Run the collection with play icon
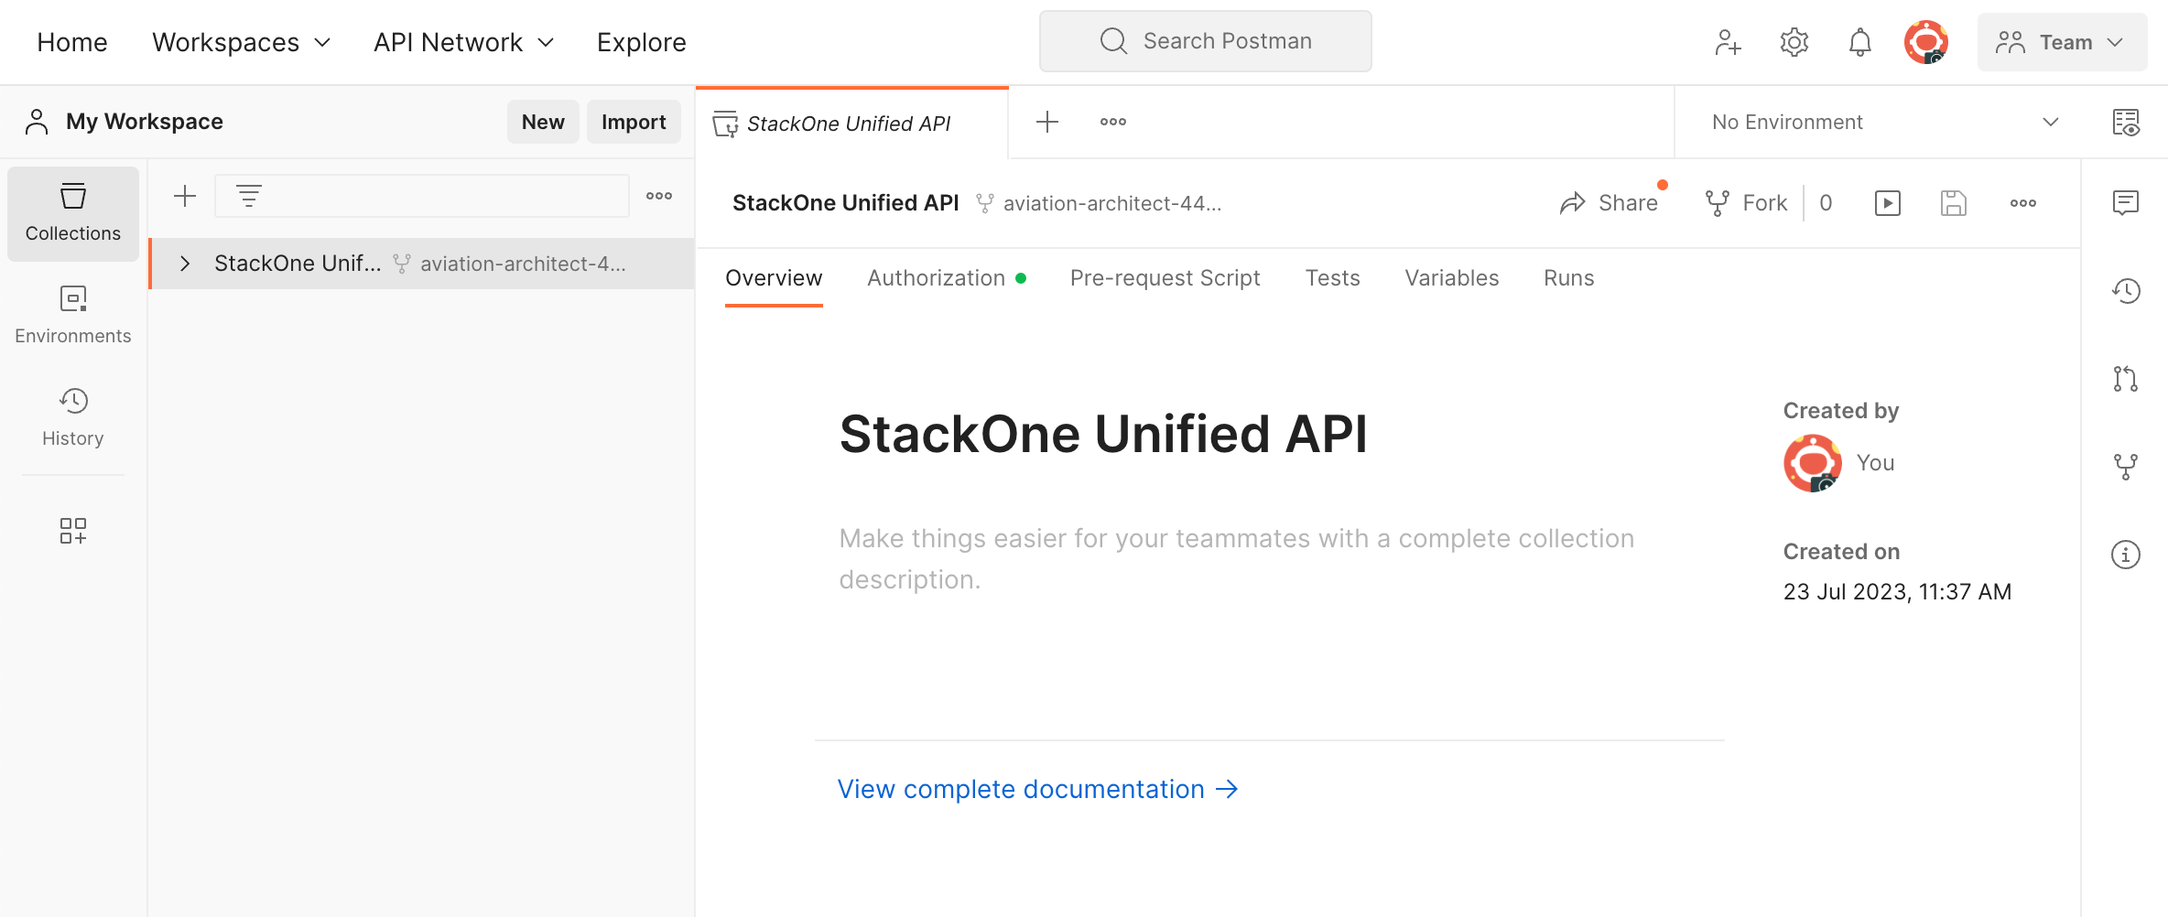 (1888, 203)
